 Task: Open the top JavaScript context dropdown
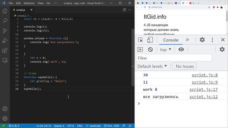[x=166, y=50]
